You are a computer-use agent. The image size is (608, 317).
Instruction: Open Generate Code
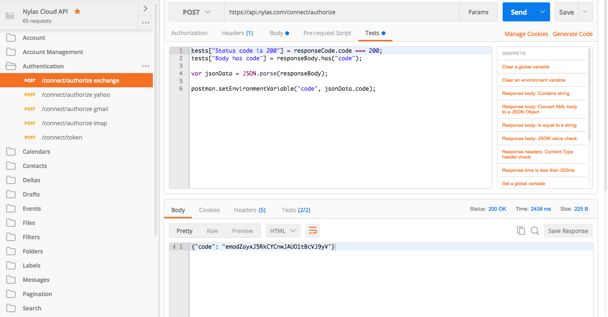tap(573, 34)
